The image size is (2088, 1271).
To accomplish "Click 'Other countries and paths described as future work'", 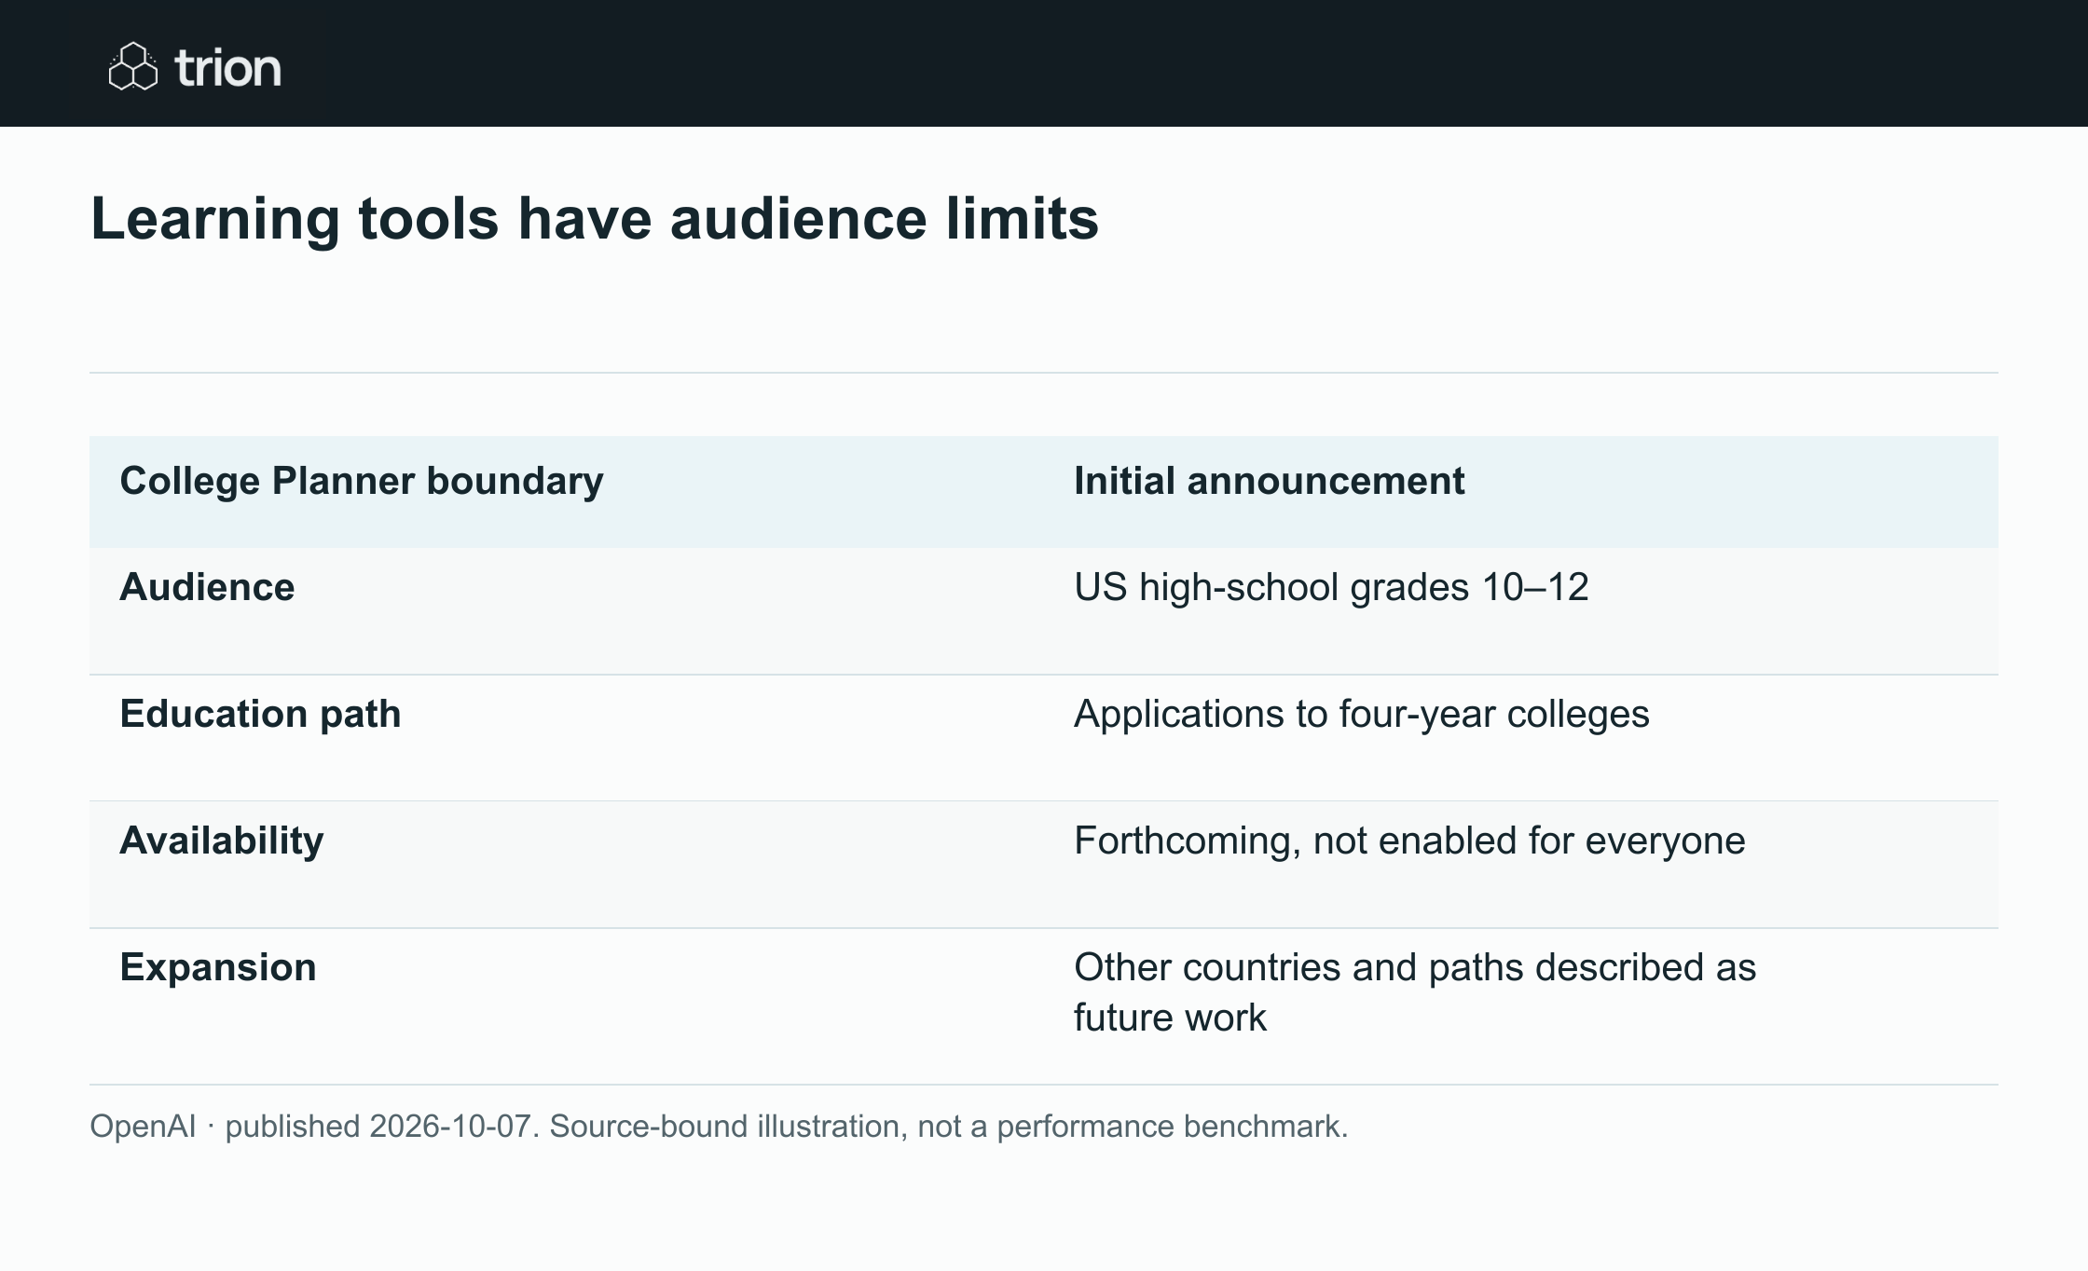I will coord(1415,992).
